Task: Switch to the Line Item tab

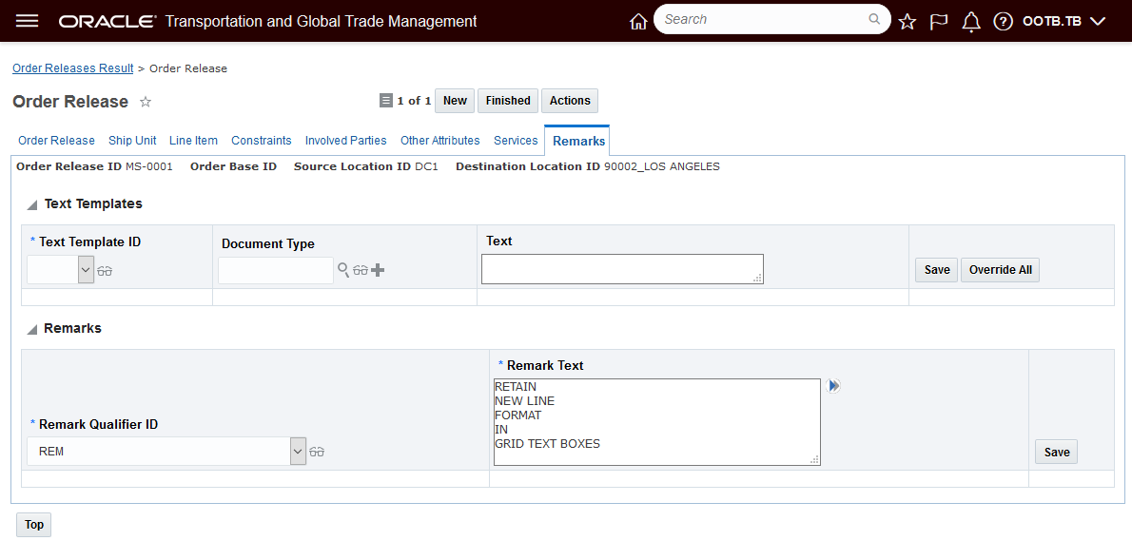Action: 193,141
